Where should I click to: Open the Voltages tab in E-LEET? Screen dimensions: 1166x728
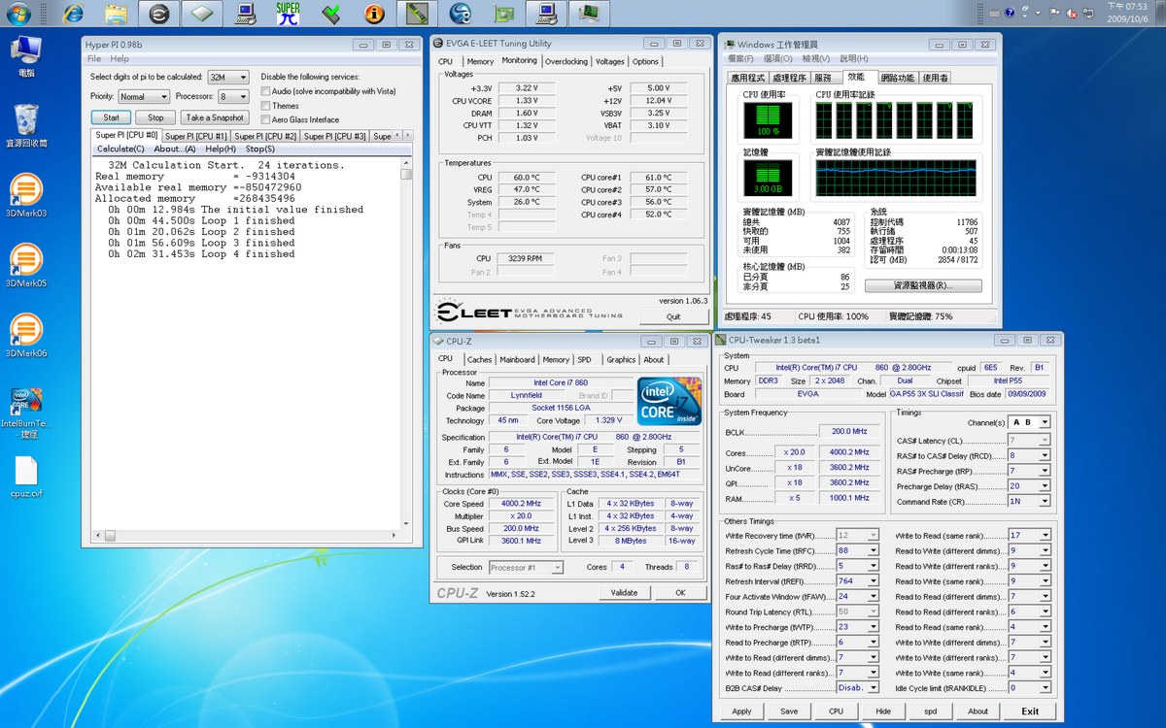pos(610,62)
